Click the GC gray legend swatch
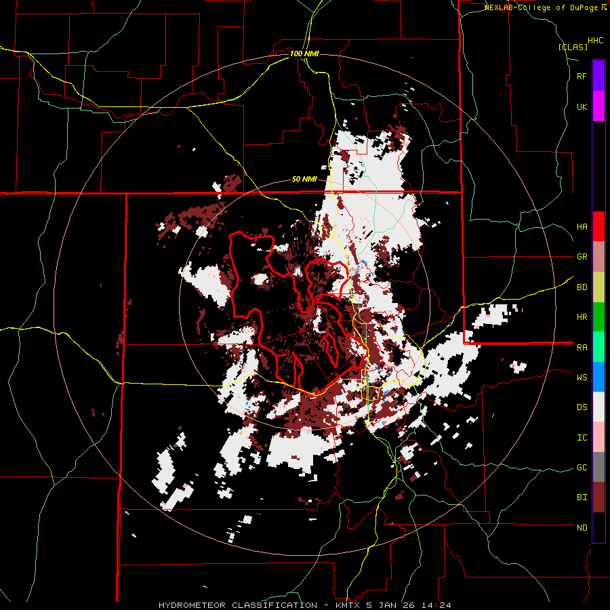Image resolution: width=610 pixels, height=610 pixels. point(598,467)
